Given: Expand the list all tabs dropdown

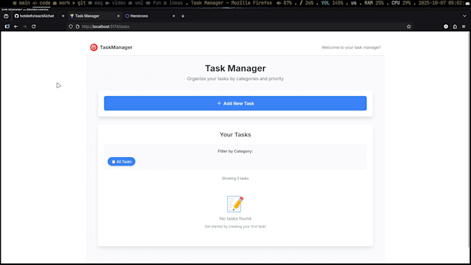Looking at the screenshot, I should (x=464, y=16).
